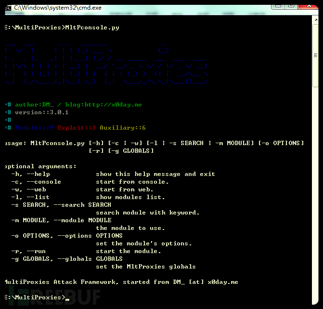Click the bottom 'E:\MultiProxies>' prompt
Viewport: 323px width, 309px height.
35,297
